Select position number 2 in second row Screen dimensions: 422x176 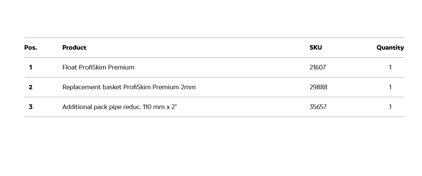coord(30,87)
